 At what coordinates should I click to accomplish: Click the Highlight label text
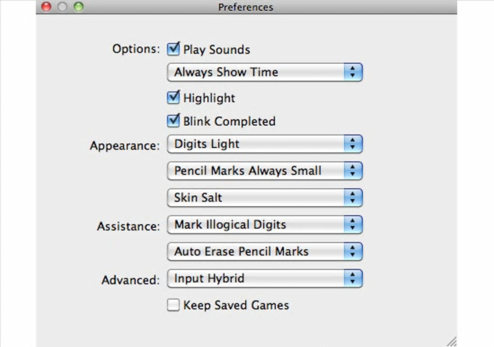(209, 98)
